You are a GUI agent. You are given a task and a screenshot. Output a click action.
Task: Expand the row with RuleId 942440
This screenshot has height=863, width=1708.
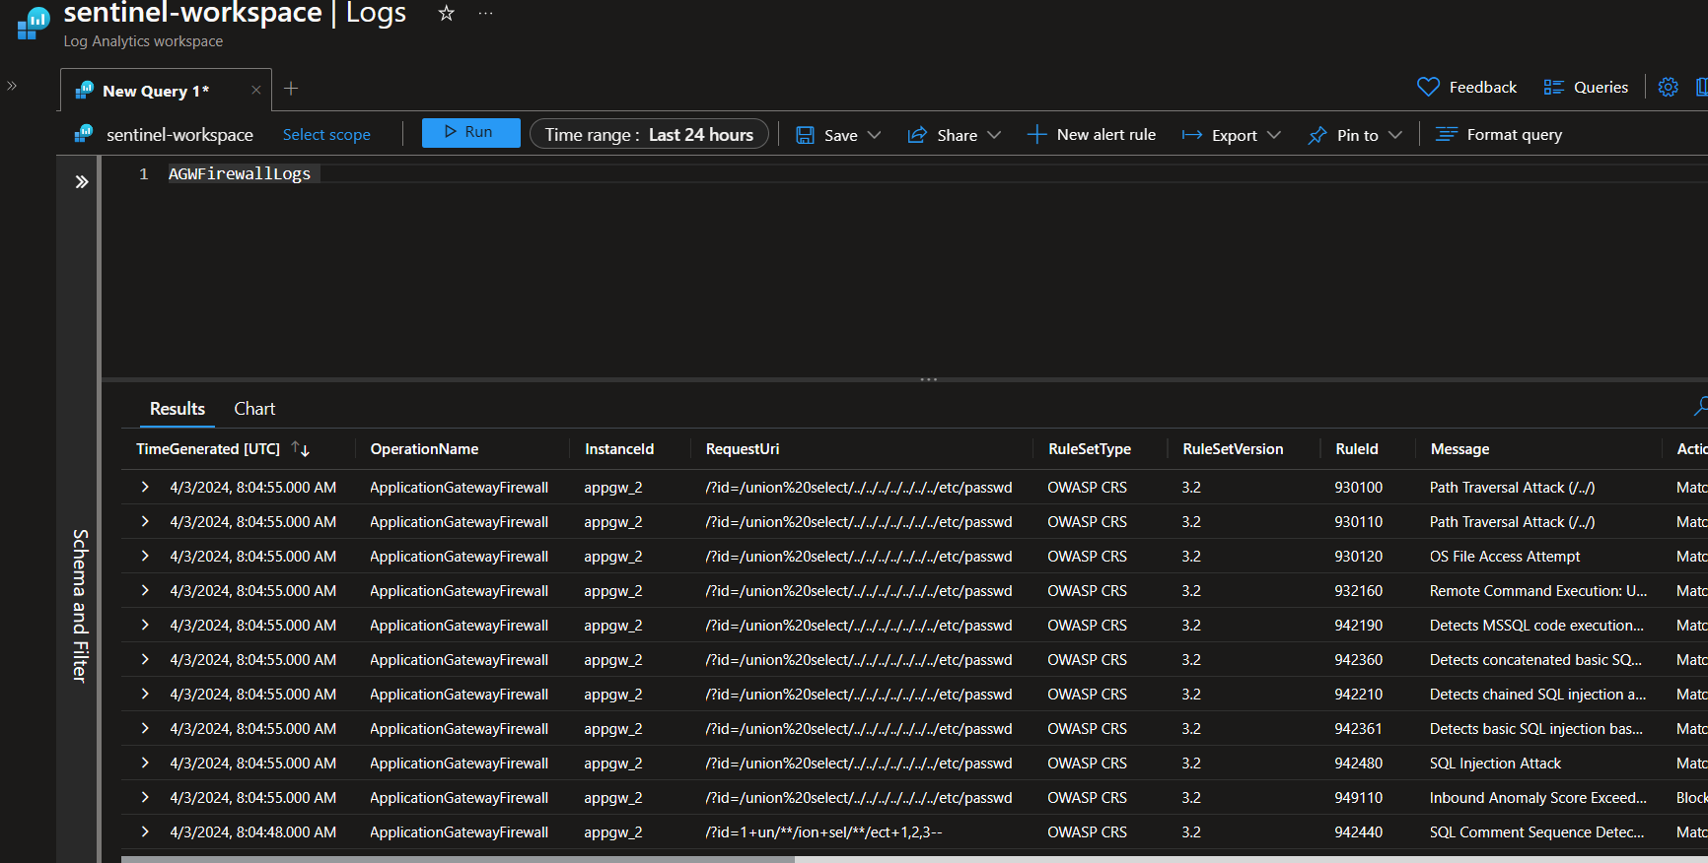pyautogui.click(x=145, y=831)
